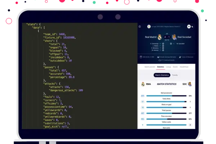216x144 pixels.
Task: Click the goal ball icon next to Modric
Action: (163, 46)
